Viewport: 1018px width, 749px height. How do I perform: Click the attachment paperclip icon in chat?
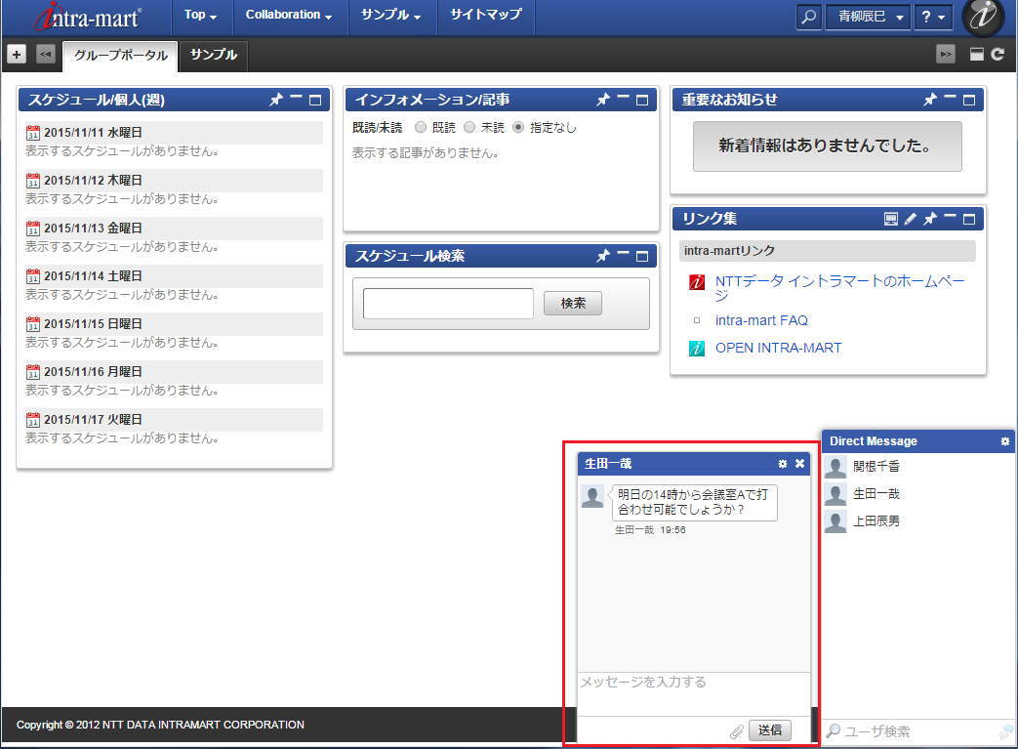pos(737,730)
